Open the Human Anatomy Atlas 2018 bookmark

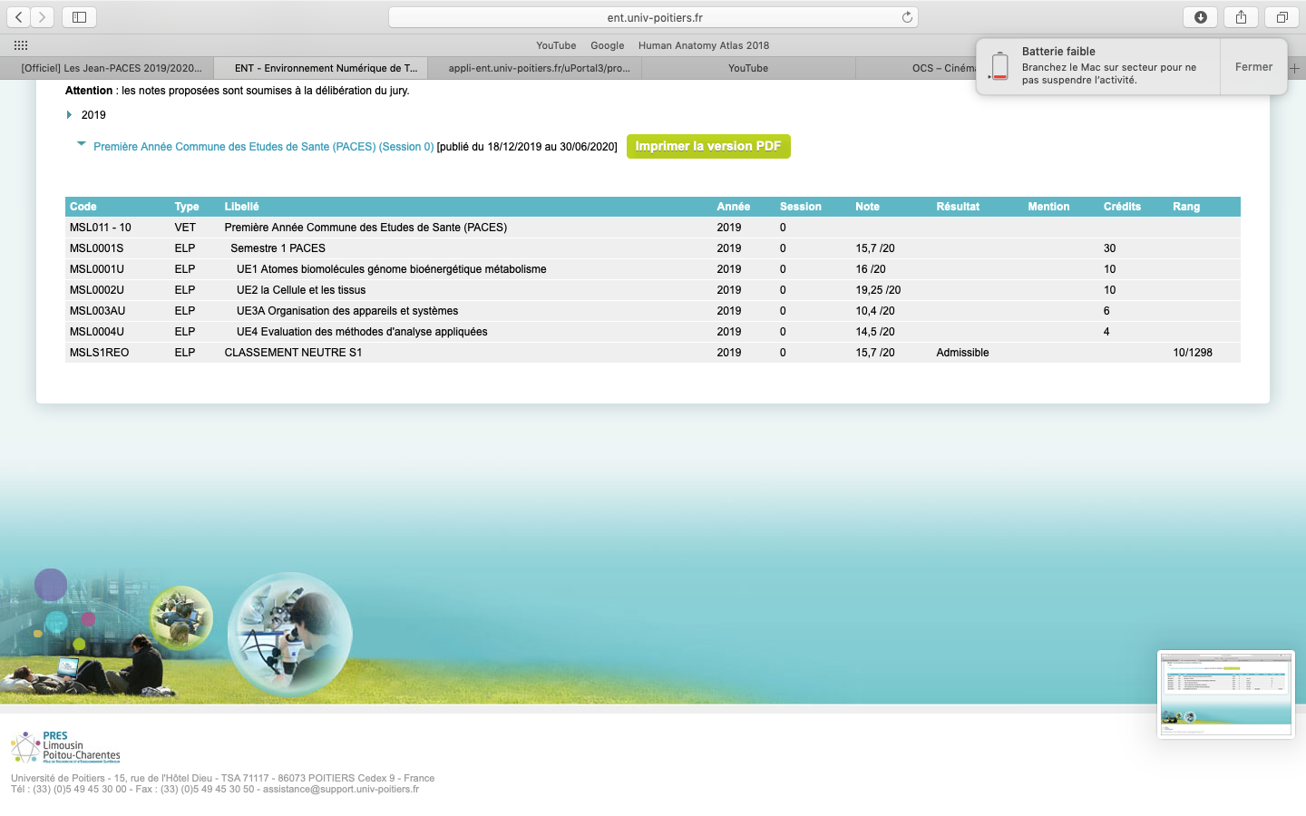[x=703, y=45]
